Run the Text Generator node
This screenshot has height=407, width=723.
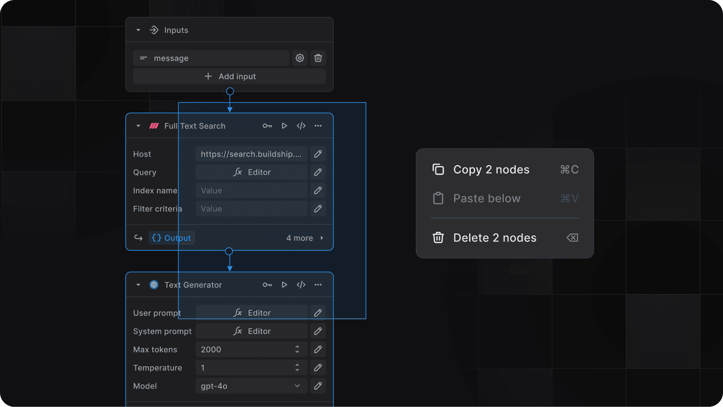284,285
